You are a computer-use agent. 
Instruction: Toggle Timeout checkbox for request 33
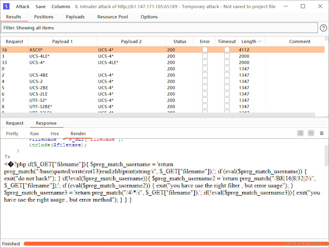(x=227, y=62)
